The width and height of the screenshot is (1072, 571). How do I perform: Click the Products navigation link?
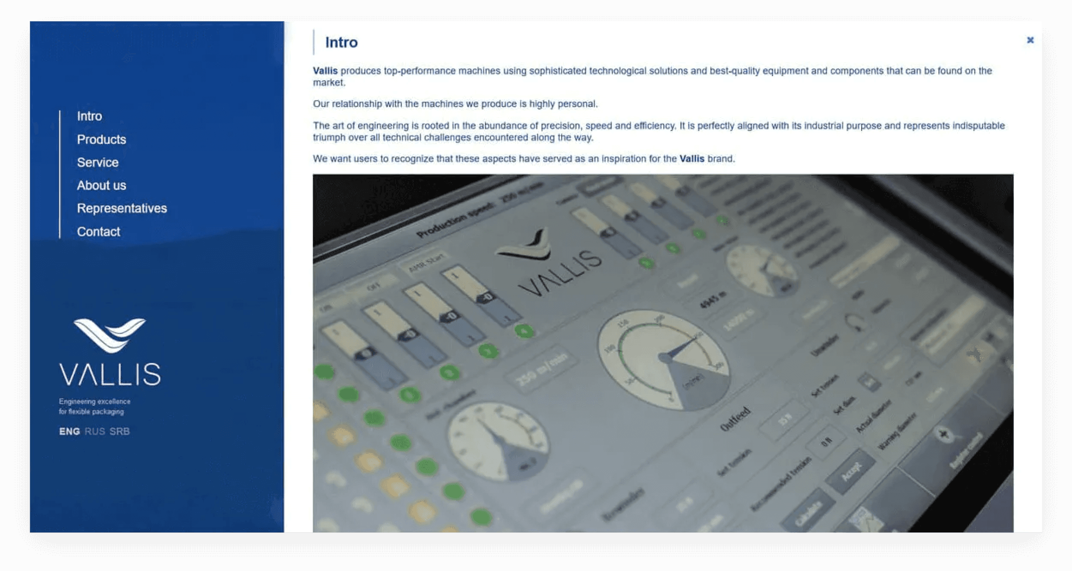coord(102,139)
